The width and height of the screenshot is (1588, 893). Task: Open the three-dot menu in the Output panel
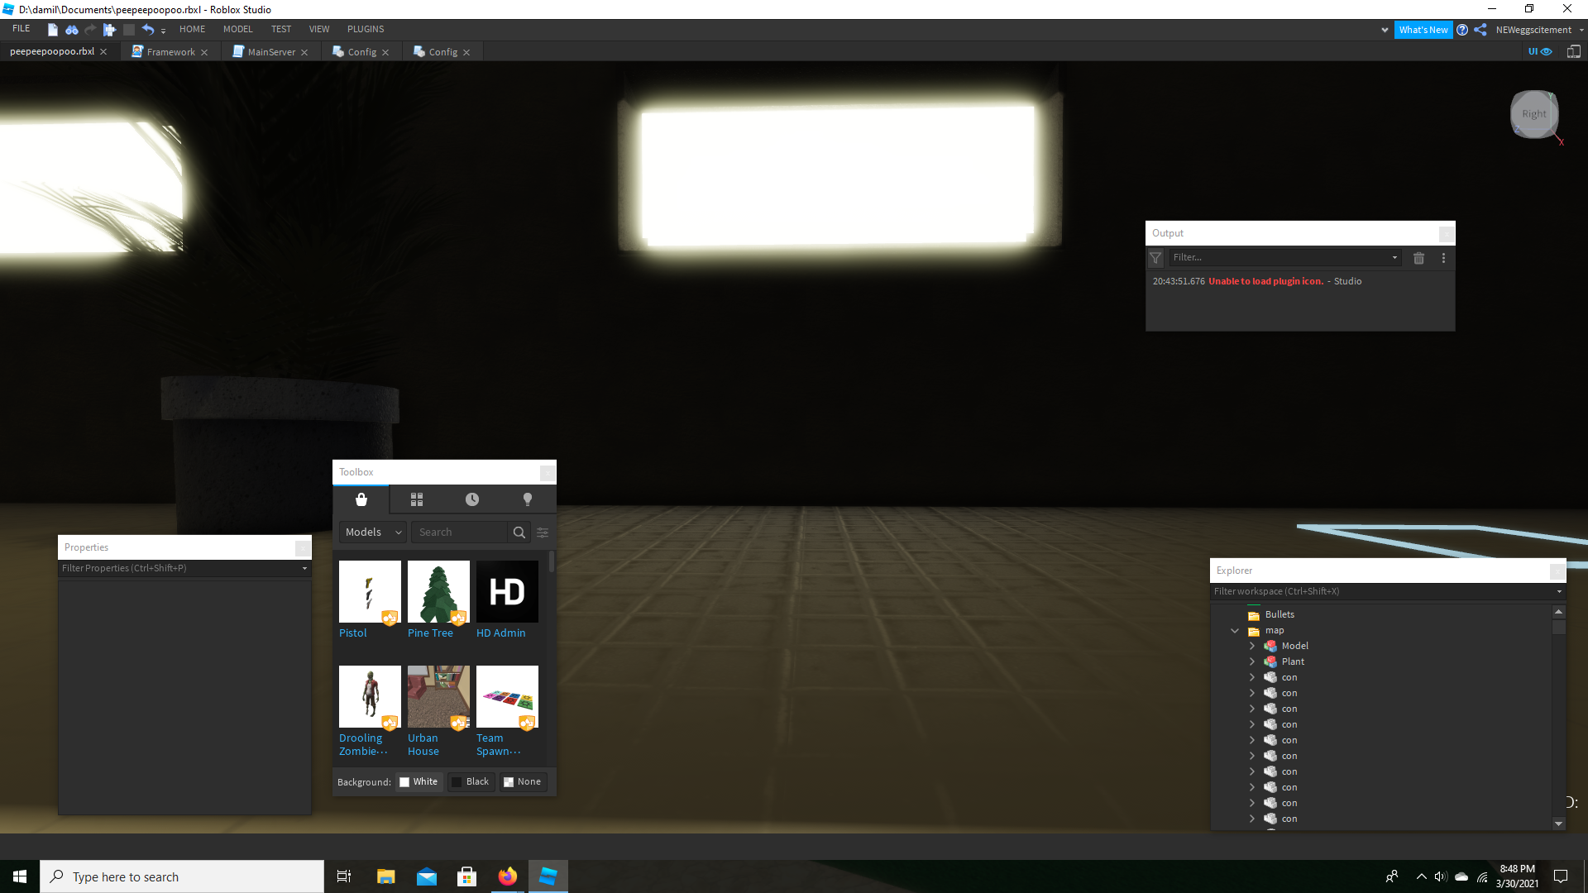[1443, 258]
